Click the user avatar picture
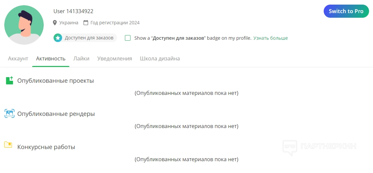The image size is (373, 173). pos(24,25)
